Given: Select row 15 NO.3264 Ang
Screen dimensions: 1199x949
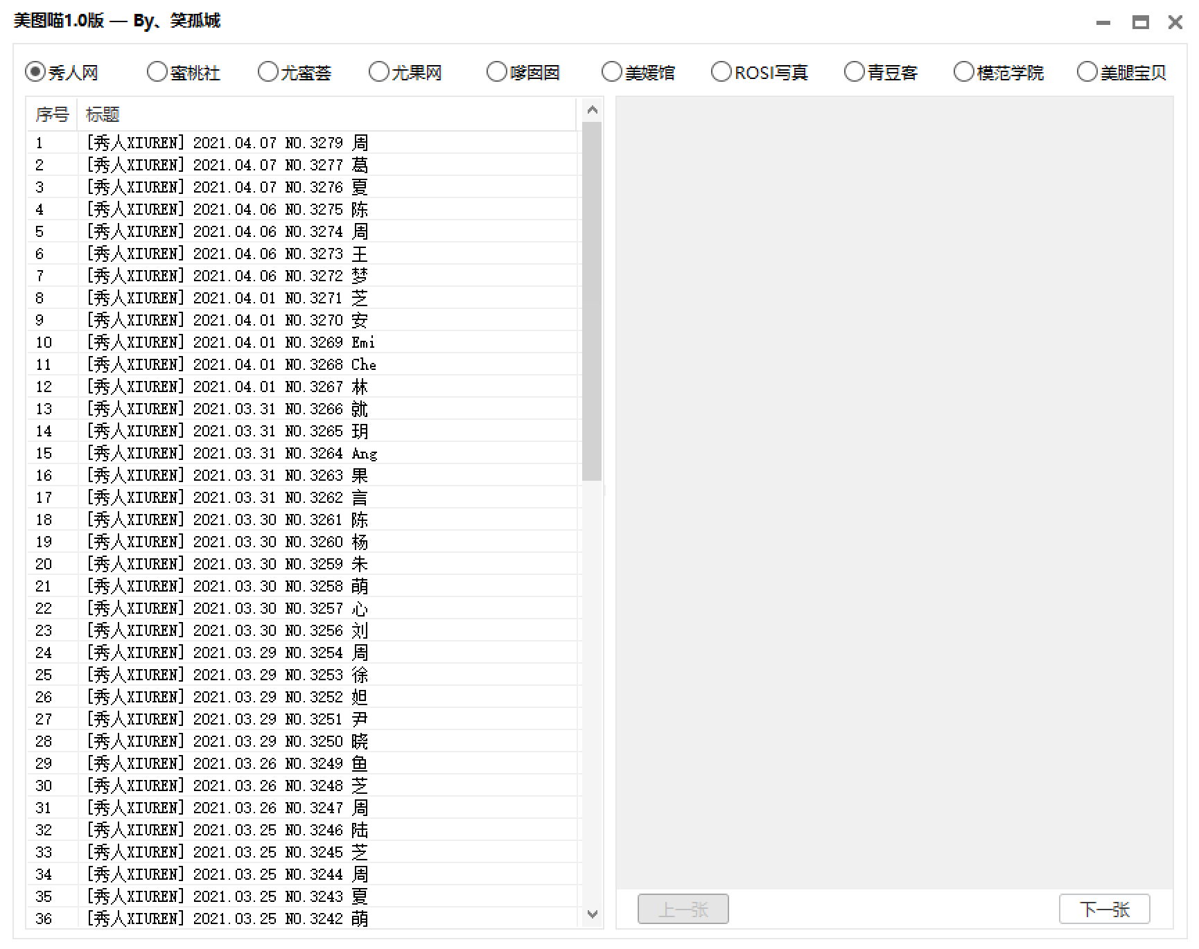Looking at the screenshot, I should [302, 453].
